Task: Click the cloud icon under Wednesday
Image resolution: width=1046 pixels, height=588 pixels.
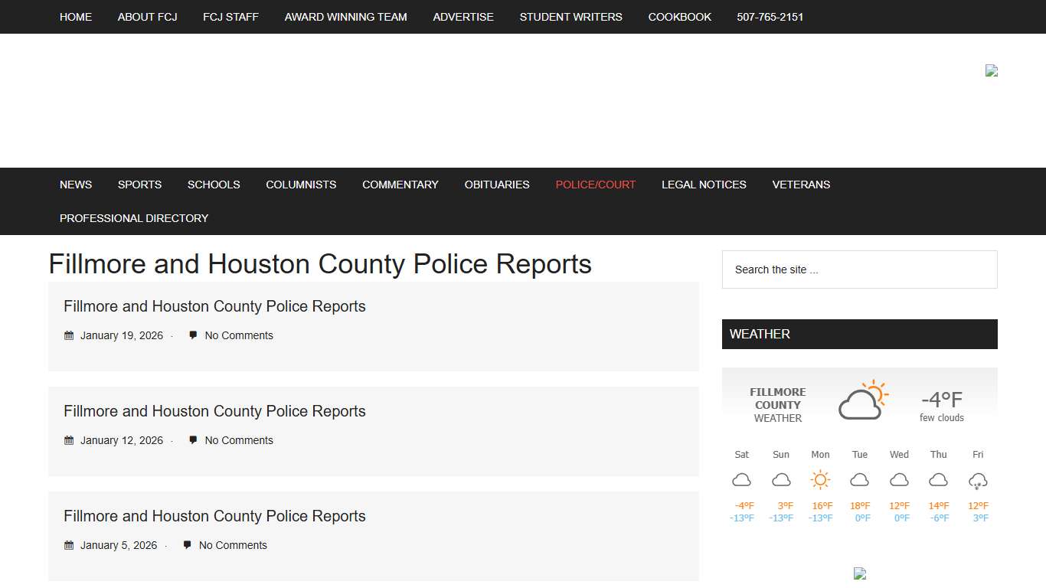Action: click(899, 479)
